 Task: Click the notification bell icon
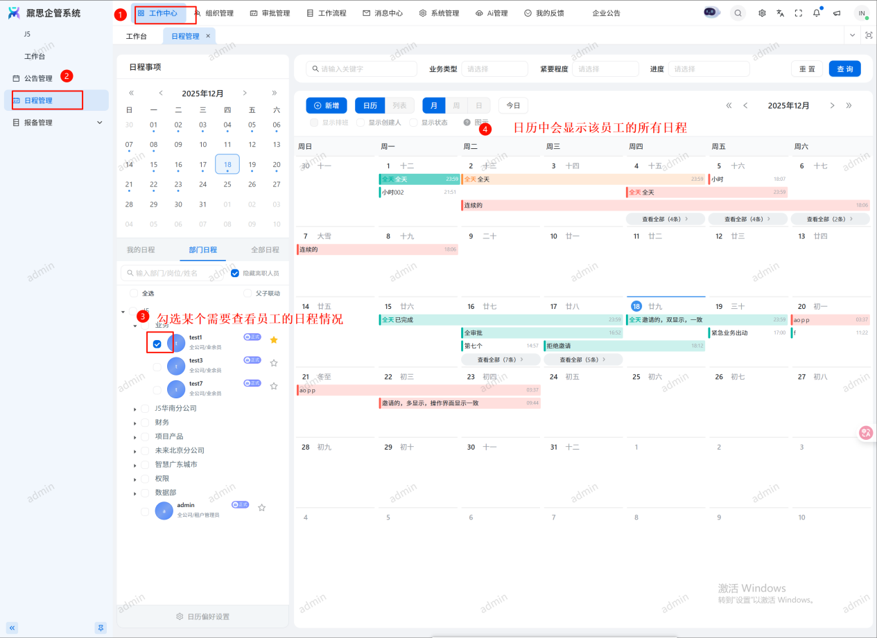tap(817, 13)
